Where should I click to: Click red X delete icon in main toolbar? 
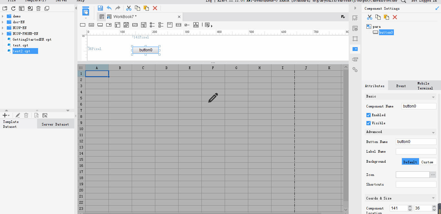[x=155, y=8]
